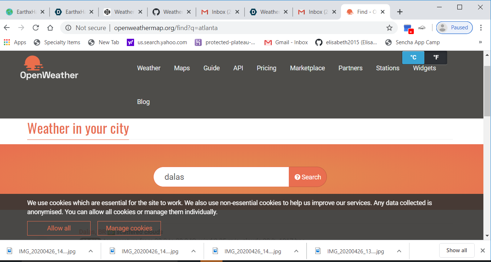Switch to the first EarthxHack tab
The width and height of the screenshot is (491, 262).
click(x=25, y=12)
